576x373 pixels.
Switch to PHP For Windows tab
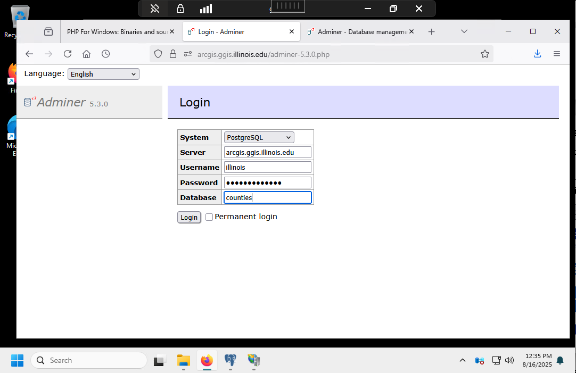tap(117, 32)
